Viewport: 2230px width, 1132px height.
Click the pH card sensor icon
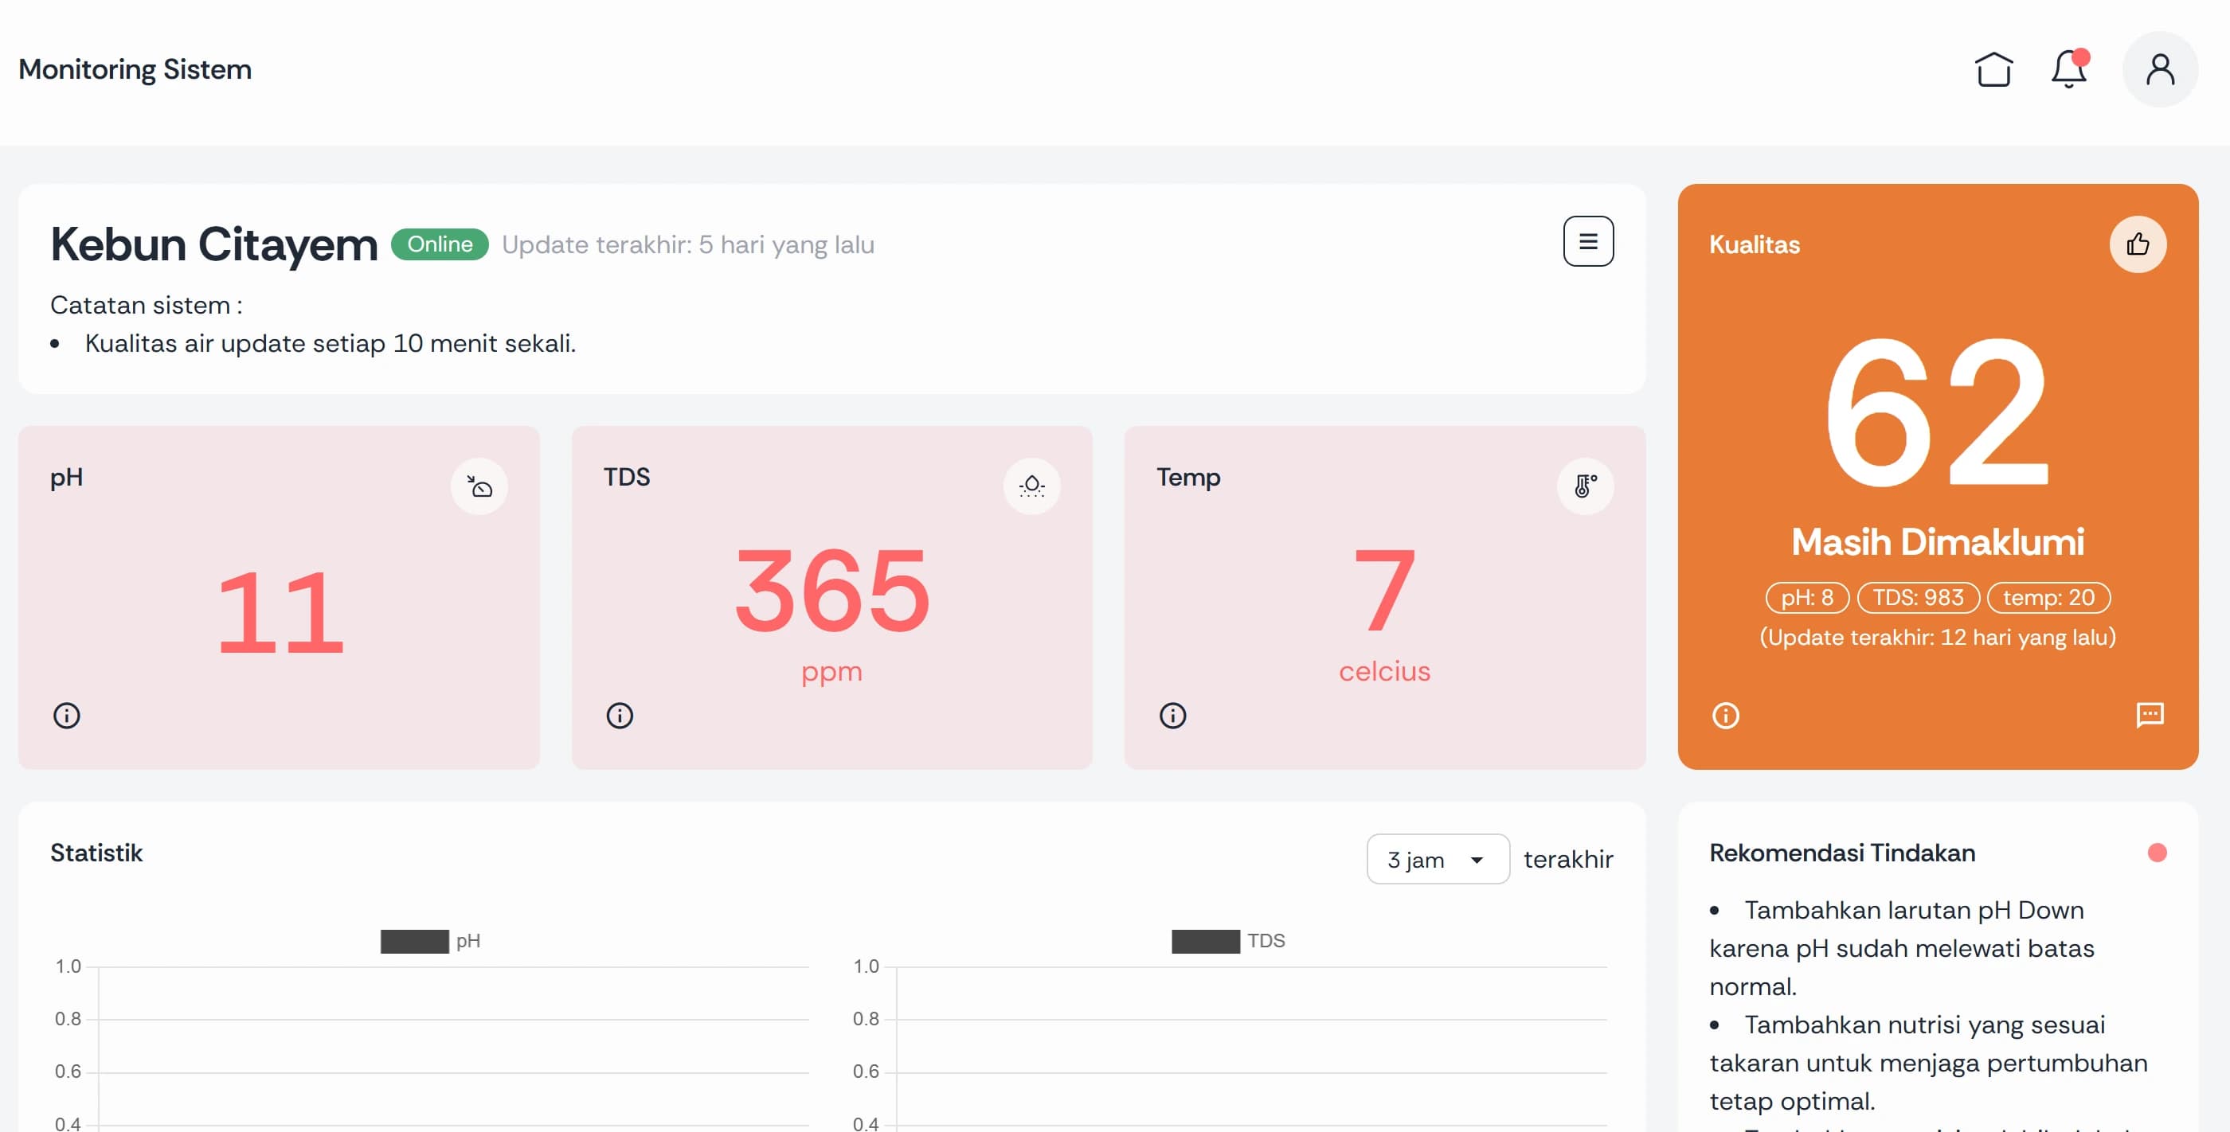(x=479, y=486)
